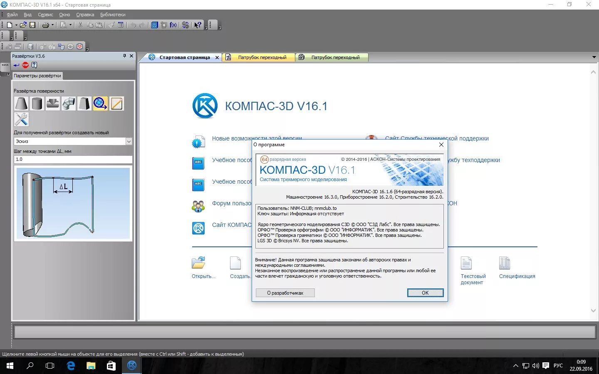The image size is (599, 374).
Task: Click the red STOP icon in Развёртки panel
Action: (25, 65)
